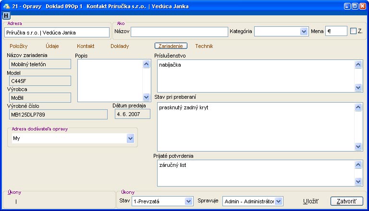
Task: Click the H icon below title bar
Action: 6,15
